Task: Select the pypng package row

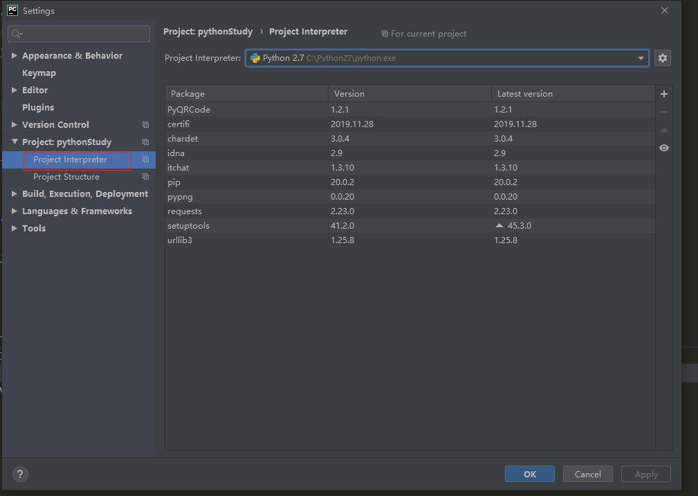Action: (x=410, y=196)
